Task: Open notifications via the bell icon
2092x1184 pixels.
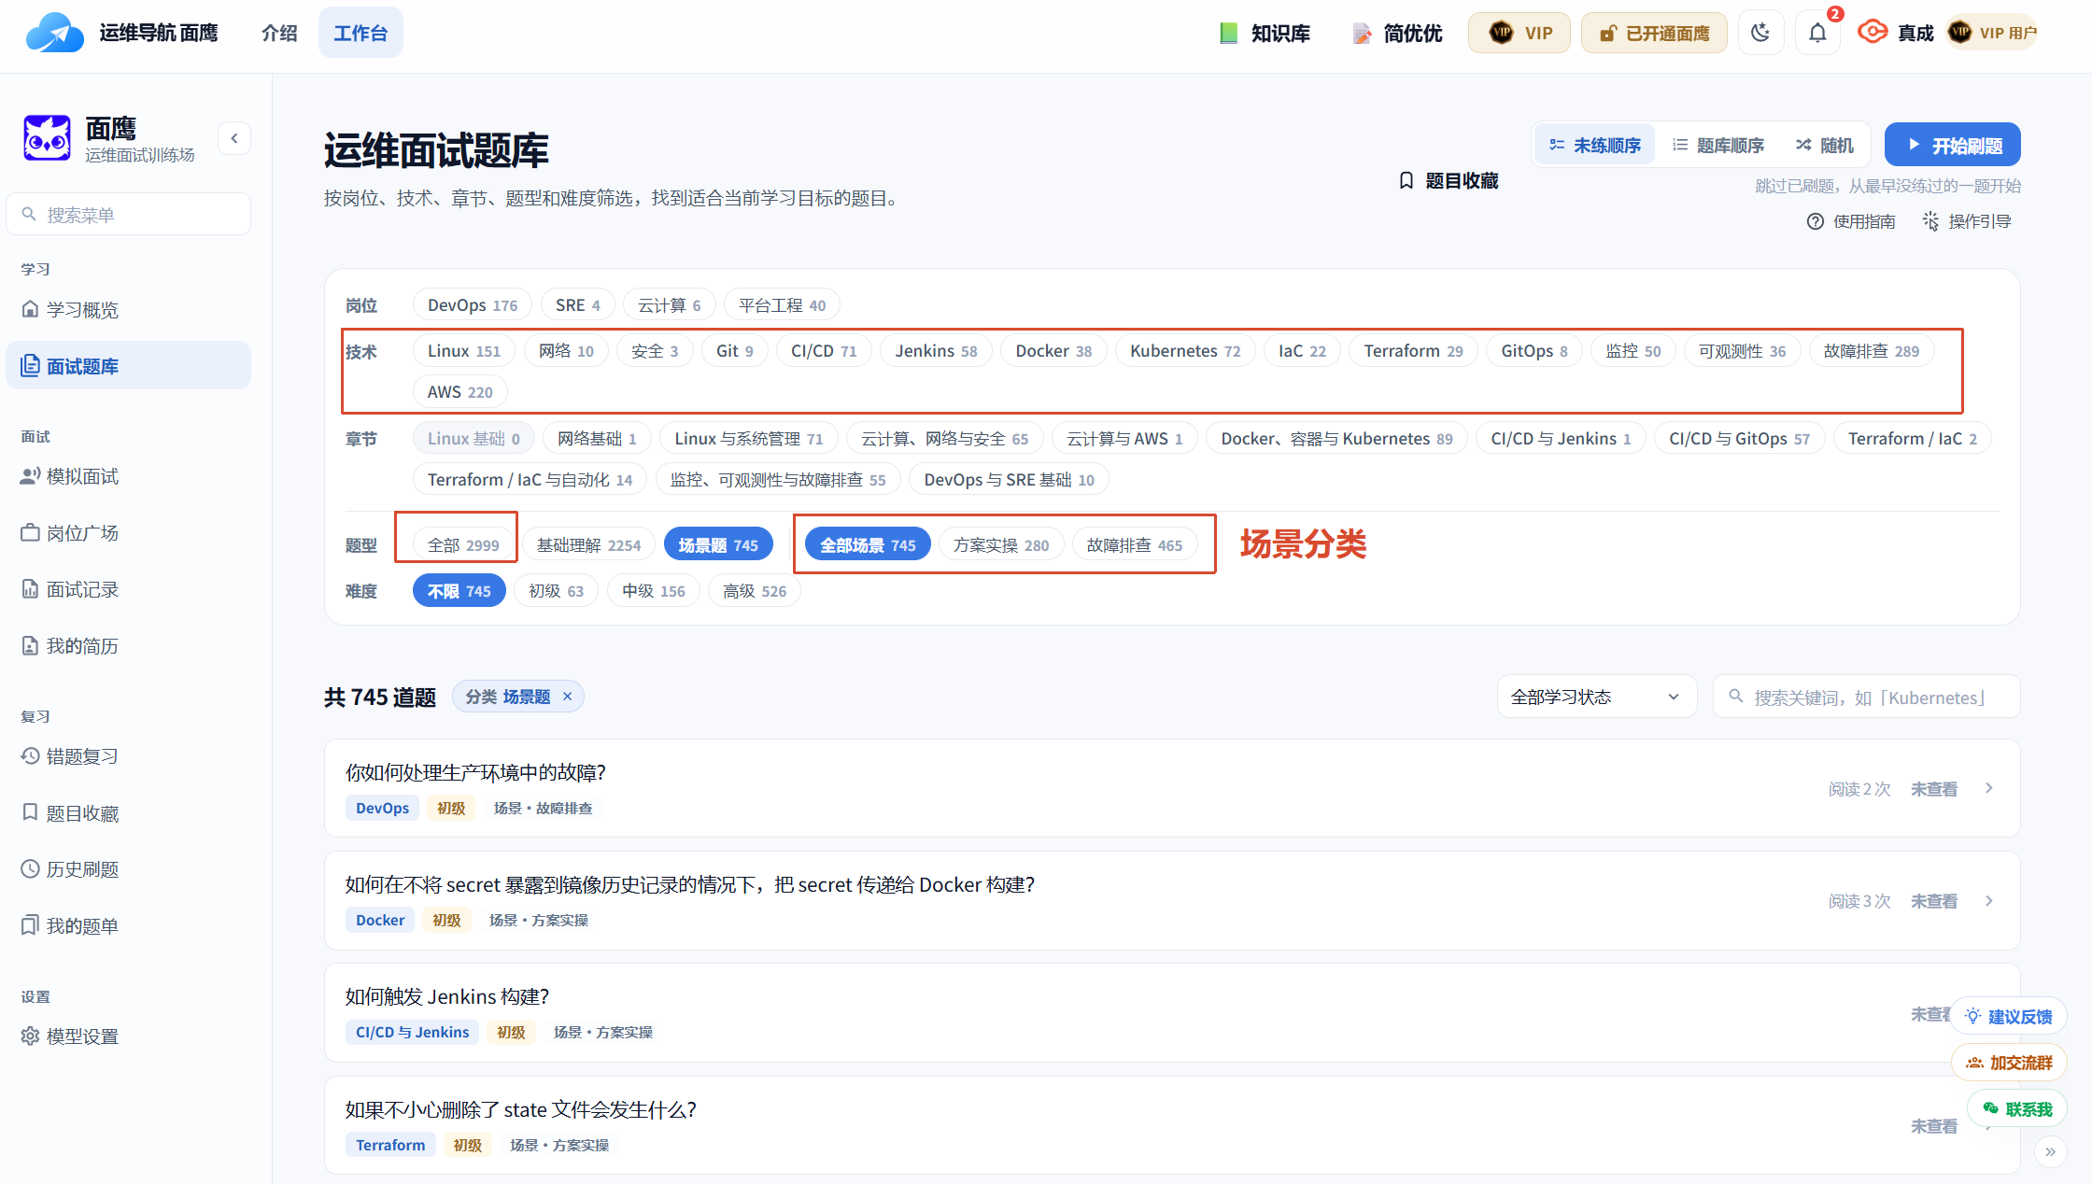Action: tap(1817, 34)
